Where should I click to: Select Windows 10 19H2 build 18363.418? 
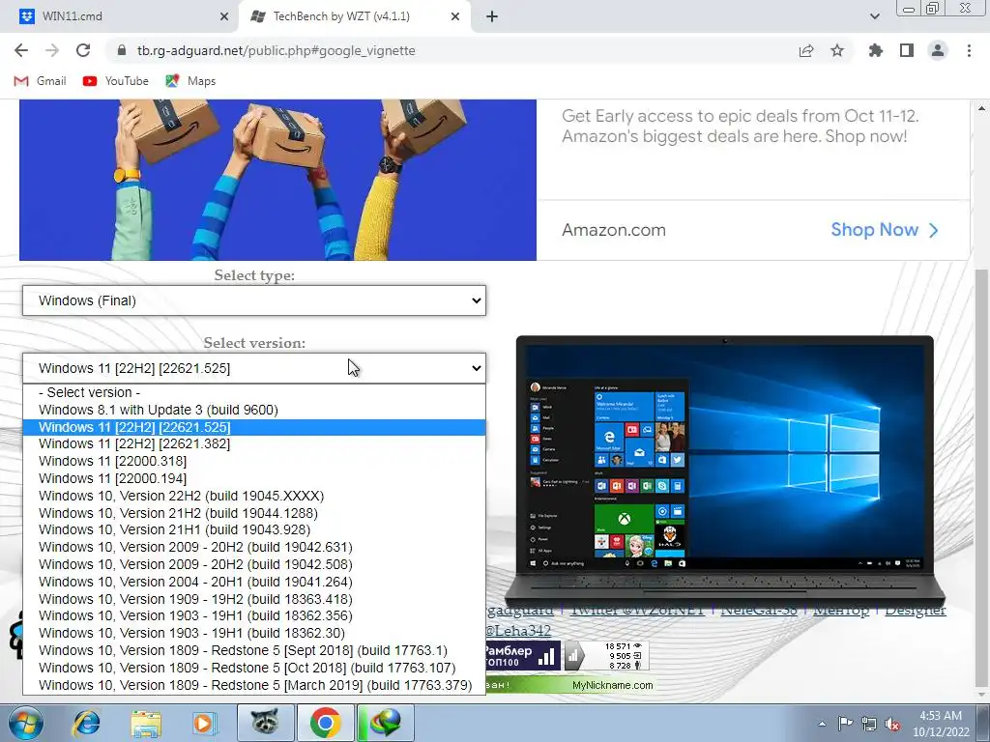(254, 599)
